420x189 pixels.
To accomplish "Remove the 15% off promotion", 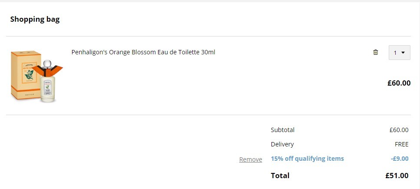I will pos(251,159).
